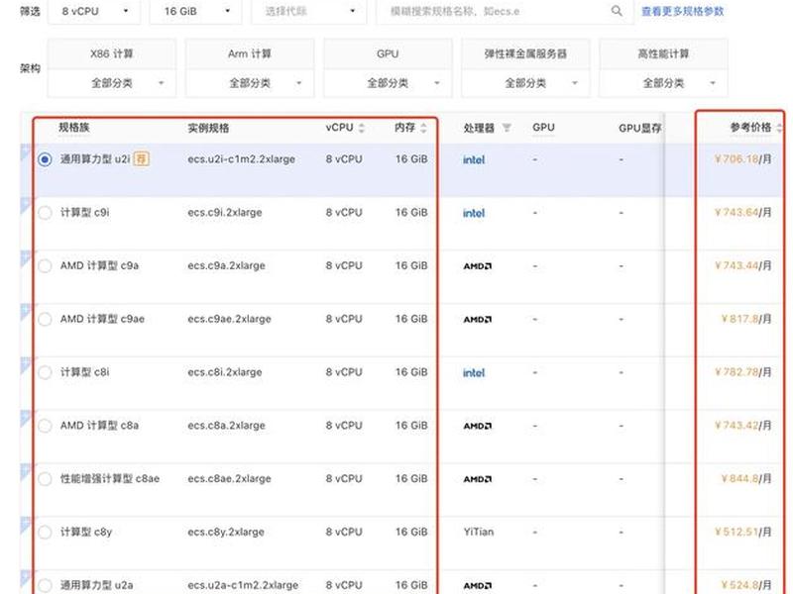Click AMD logo in c8ae row
This screenshot has height=594, width=793.
478,479
